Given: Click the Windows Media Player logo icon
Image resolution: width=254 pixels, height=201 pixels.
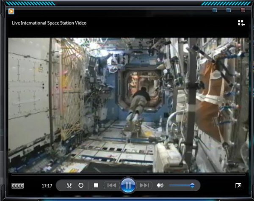Looking at the screenshot, I should tap(11, 11).
